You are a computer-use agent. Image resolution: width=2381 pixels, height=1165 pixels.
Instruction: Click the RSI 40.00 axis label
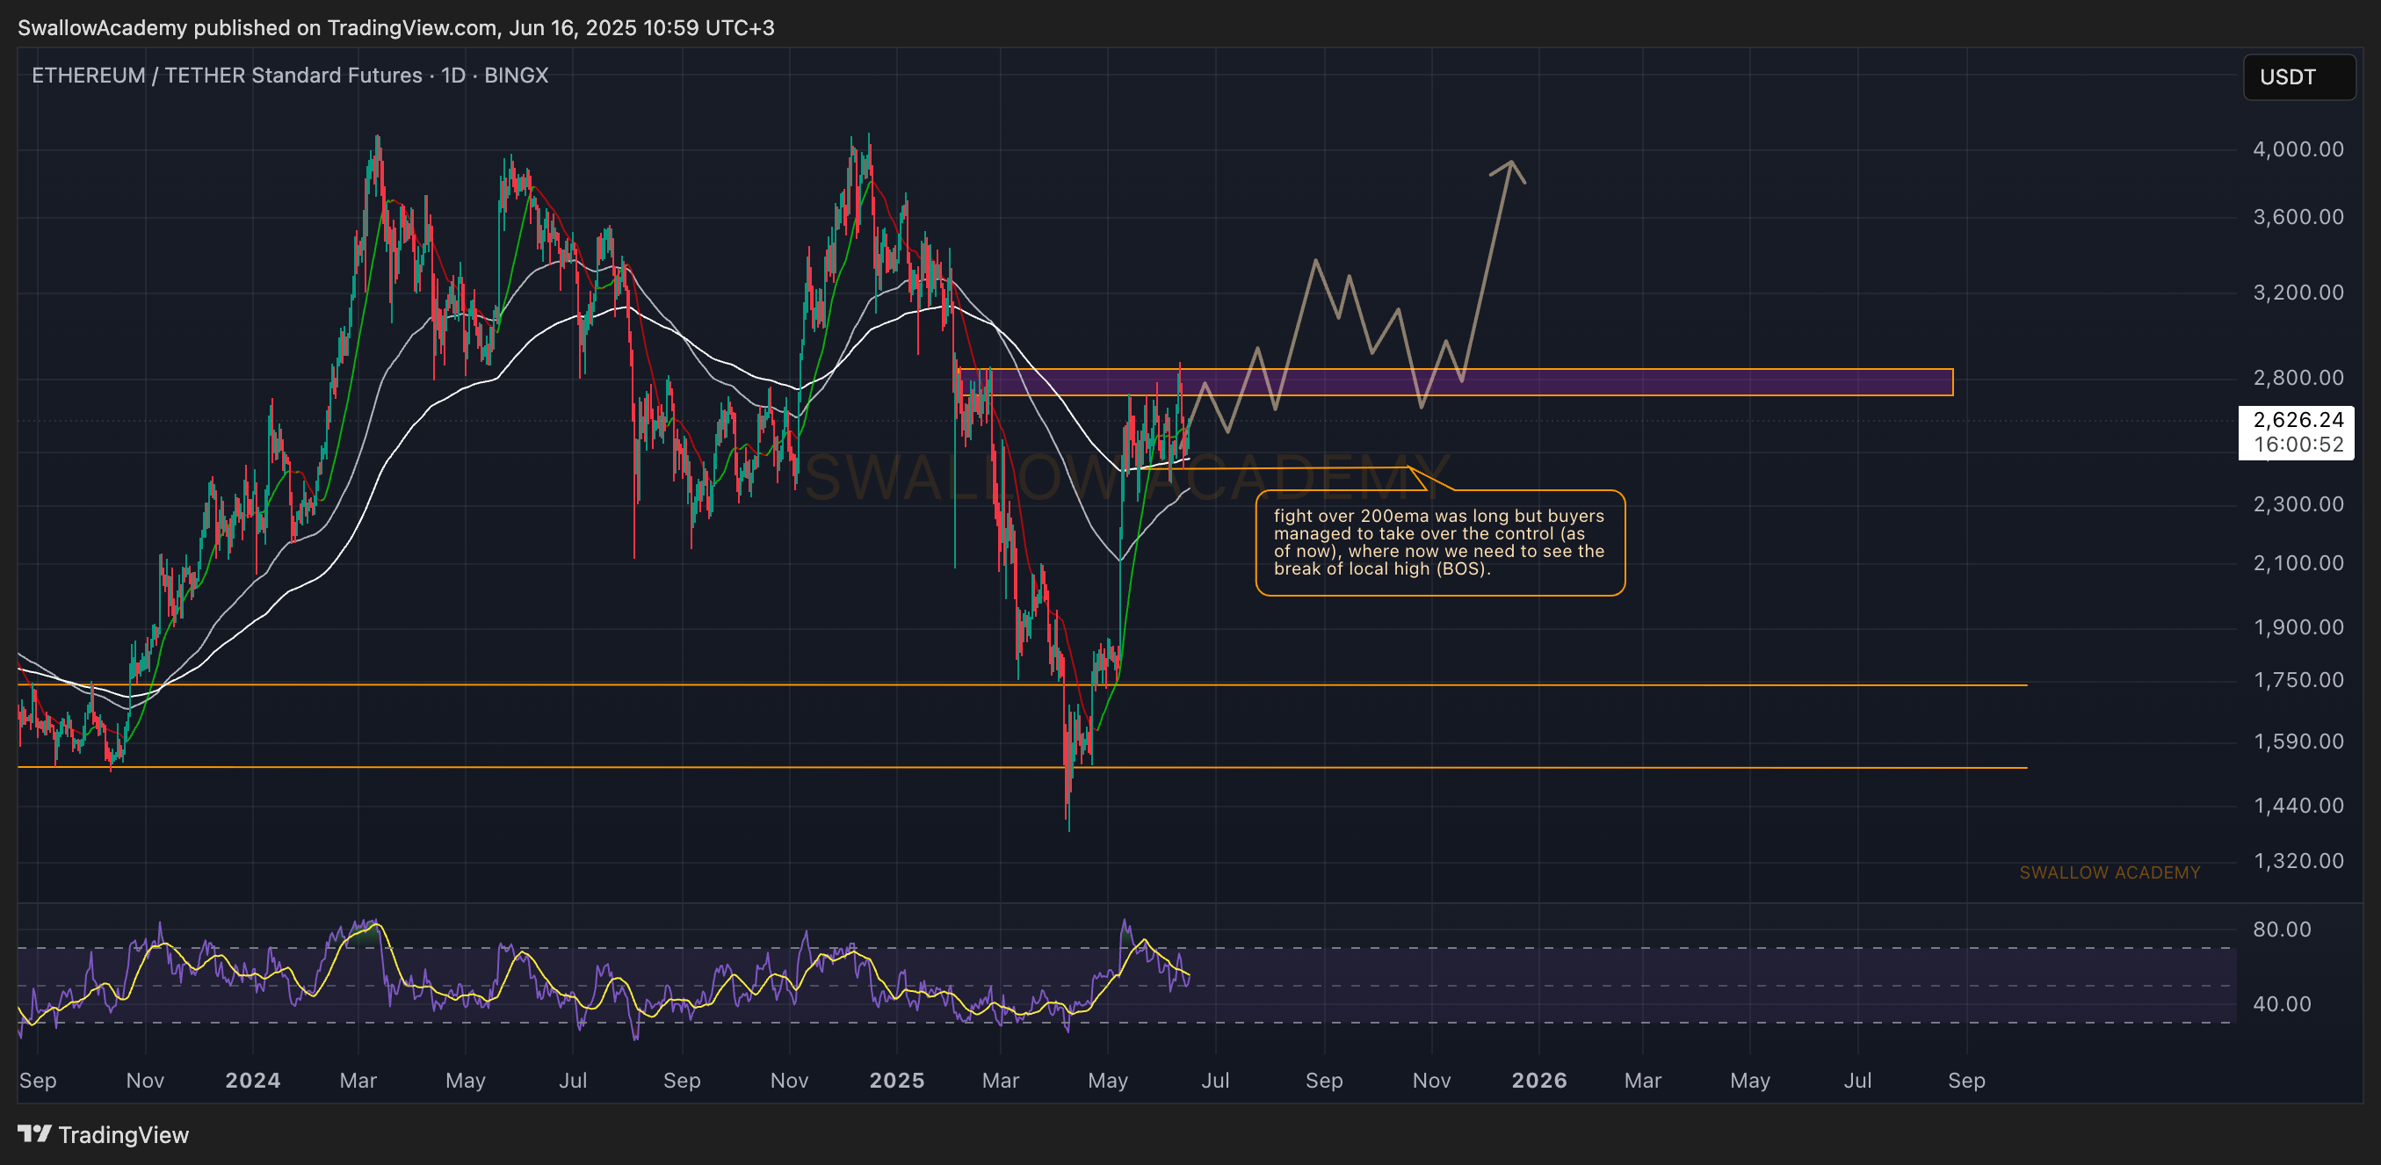coord(2281,1003)
